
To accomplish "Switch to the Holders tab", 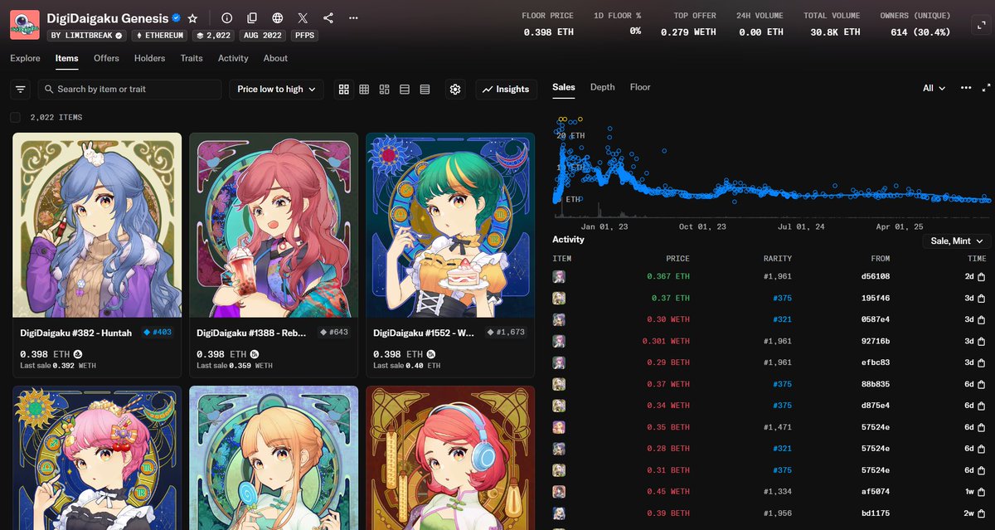I will point(149,58).
